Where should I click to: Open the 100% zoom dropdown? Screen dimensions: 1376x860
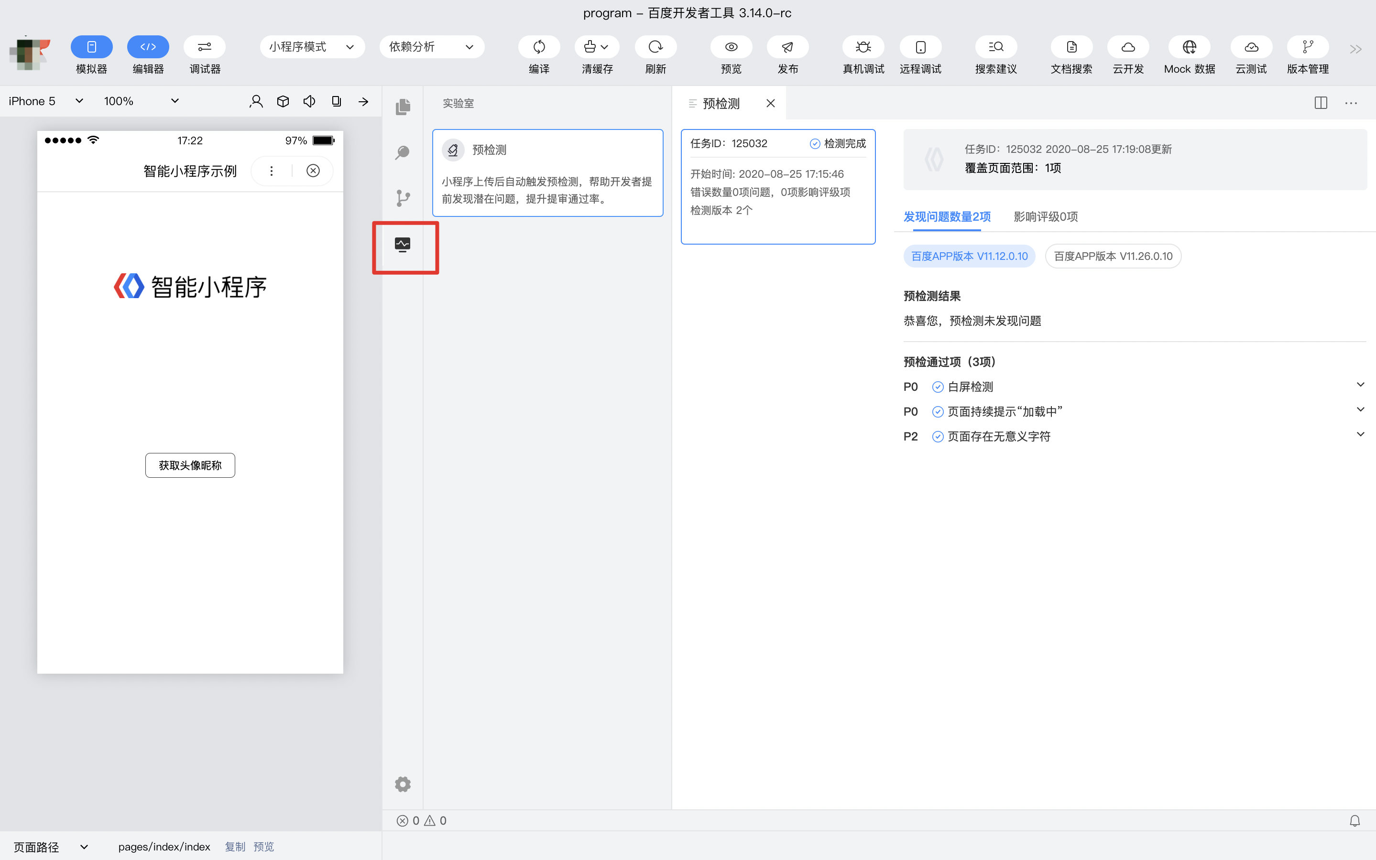point(141,101)
